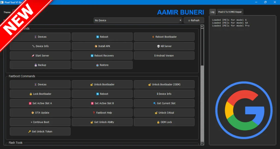This screenshot has width=280, height=149.
Task: Open the Pixel 6 To 9 IMEI Repair tab
Action: (x=230, y=12)
